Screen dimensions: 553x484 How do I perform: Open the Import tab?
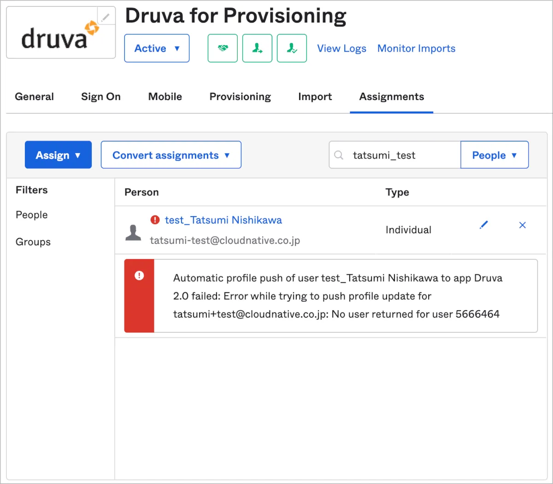(x=315, y=97)
